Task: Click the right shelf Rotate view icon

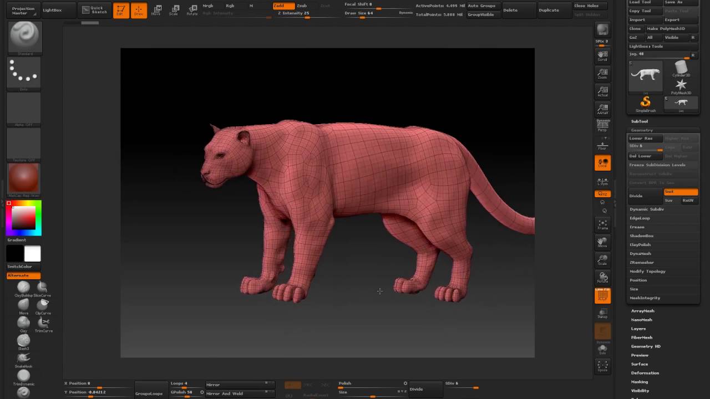Action: tap(602, 278)
